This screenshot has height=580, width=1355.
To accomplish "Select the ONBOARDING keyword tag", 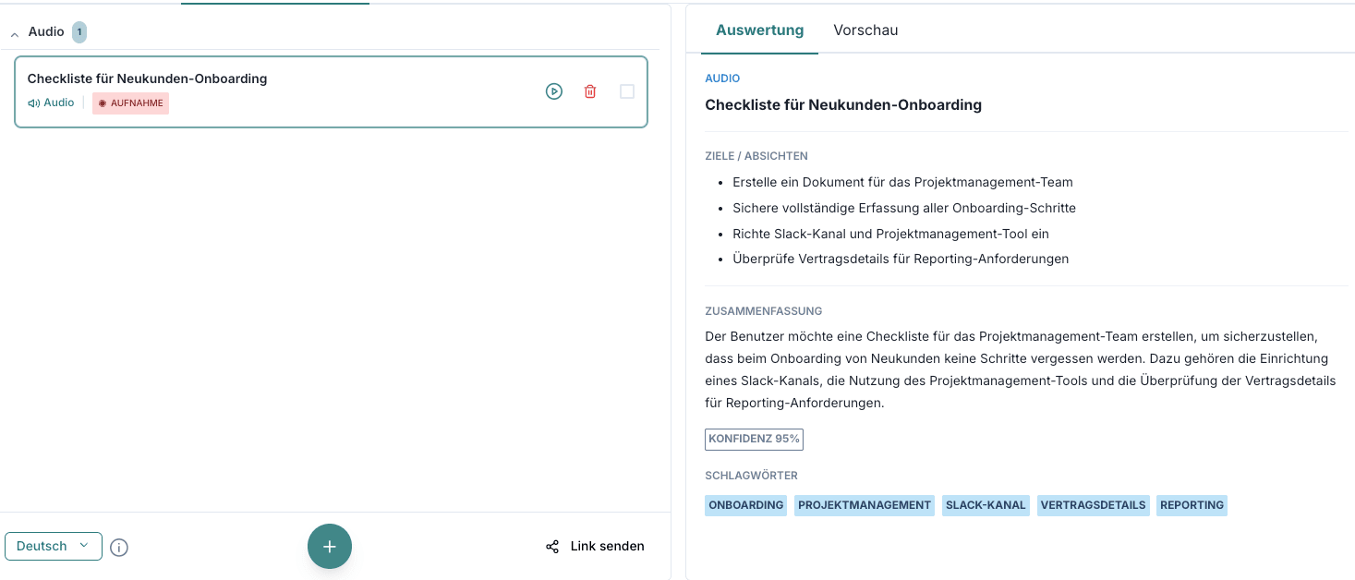I will pos(745,505).
